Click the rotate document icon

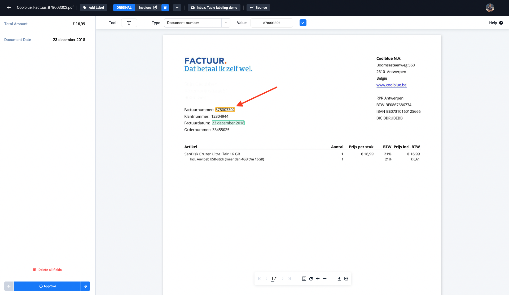[311, 279]
